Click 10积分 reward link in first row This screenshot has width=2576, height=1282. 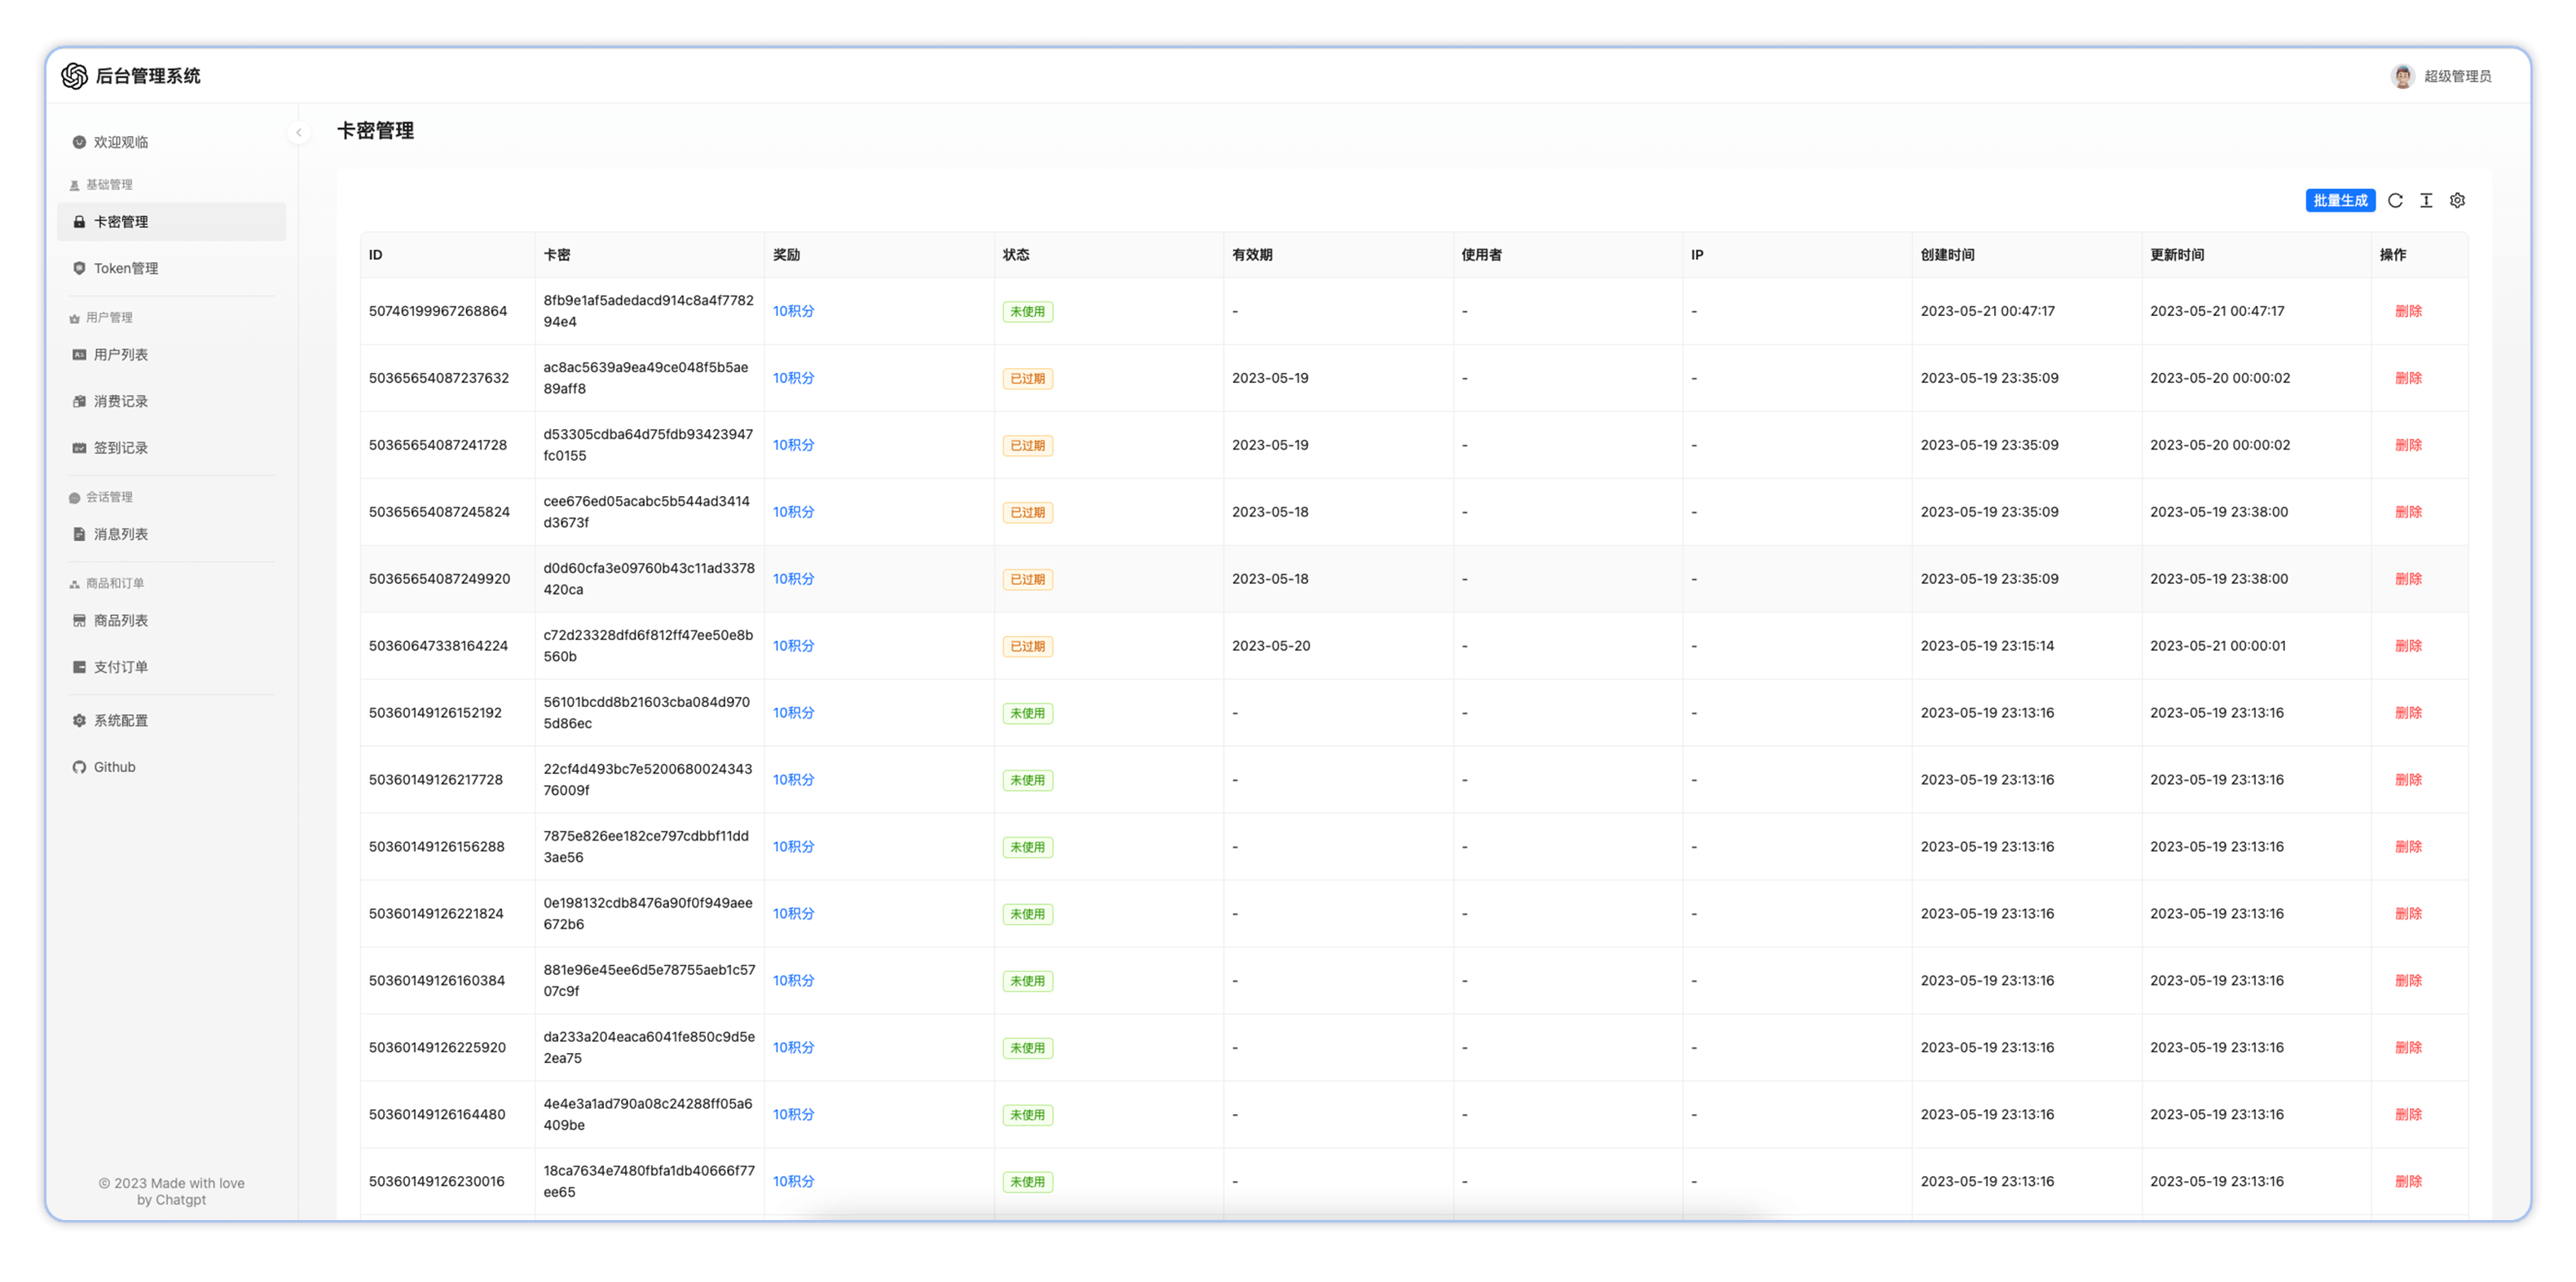point(793,312)
